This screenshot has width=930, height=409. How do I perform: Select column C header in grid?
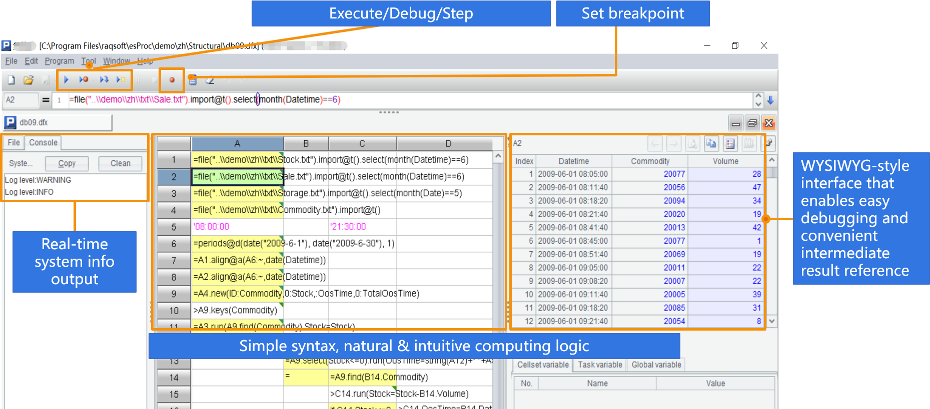362,143
